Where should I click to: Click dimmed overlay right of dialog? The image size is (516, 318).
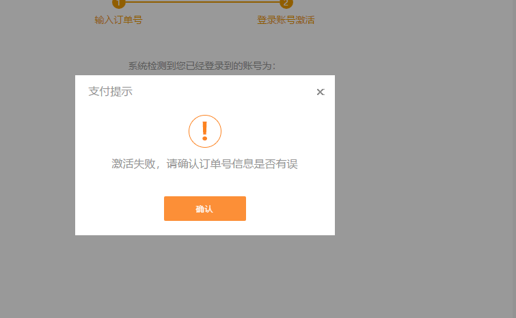coord(424,157)
